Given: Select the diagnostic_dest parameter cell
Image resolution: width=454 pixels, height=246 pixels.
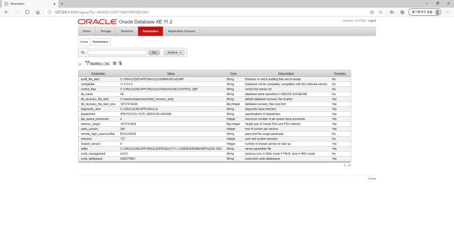Looking at the screenshot, I should click(90, 109).
